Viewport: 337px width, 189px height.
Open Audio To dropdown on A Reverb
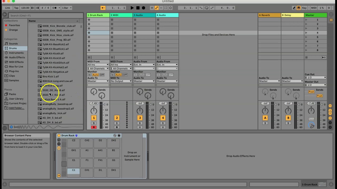tap(269, 81)
